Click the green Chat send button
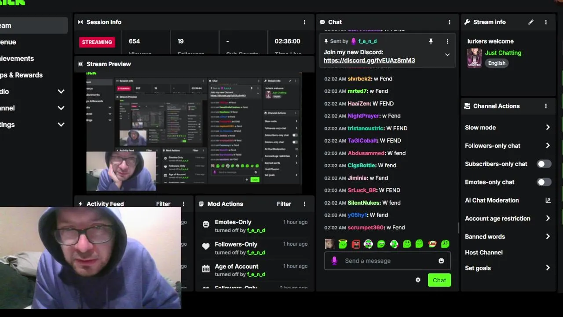The width and height of the screenshot is (563, 317). [x=439, y=280]
